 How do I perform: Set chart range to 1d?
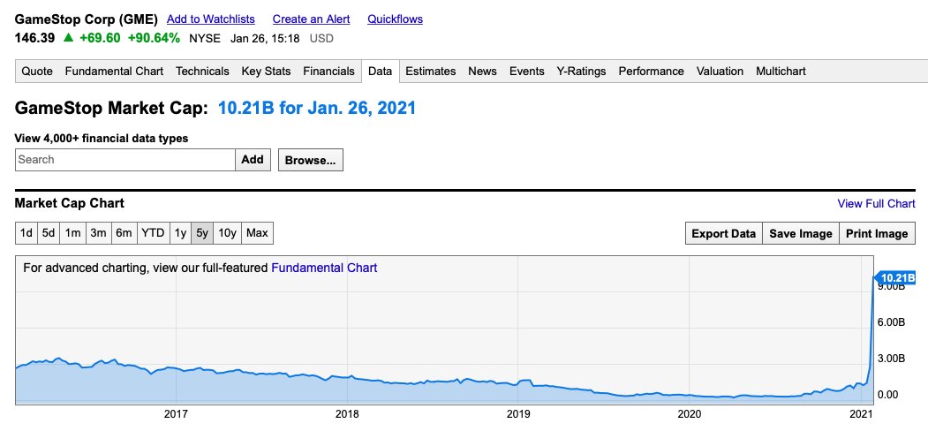pyautogui.click(x=26, y=233)
